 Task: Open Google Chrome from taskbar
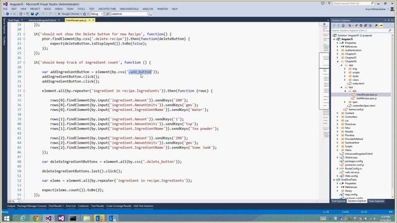36,218
